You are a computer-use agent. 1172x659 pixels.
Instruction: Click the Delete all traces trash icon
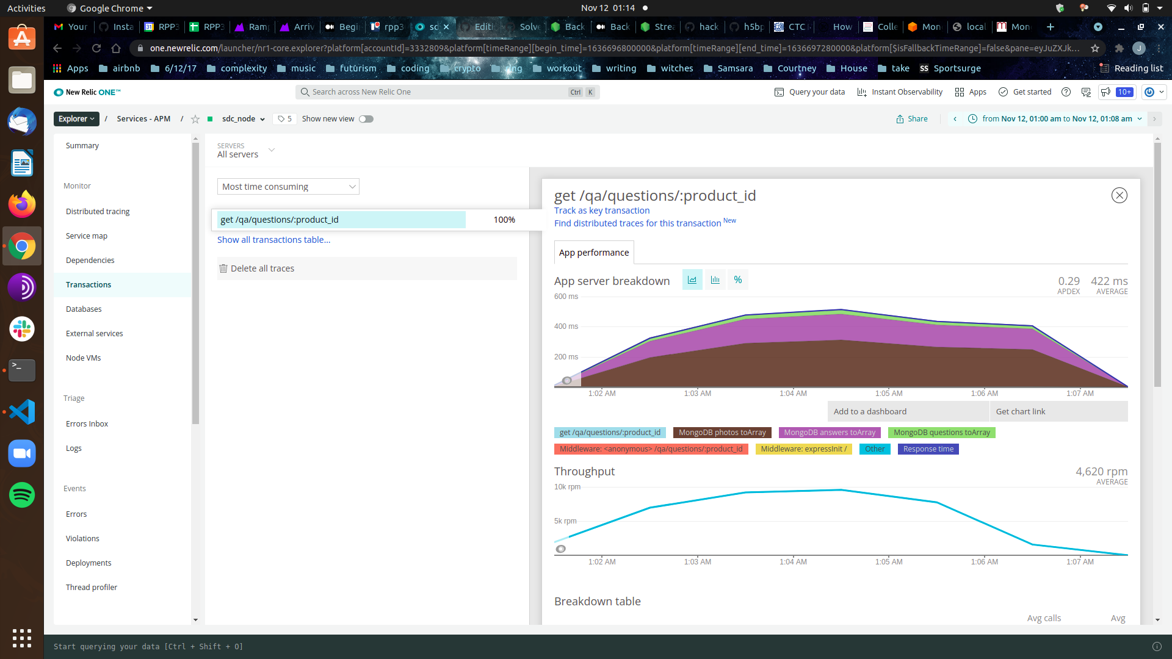click(x=223, y=268)
